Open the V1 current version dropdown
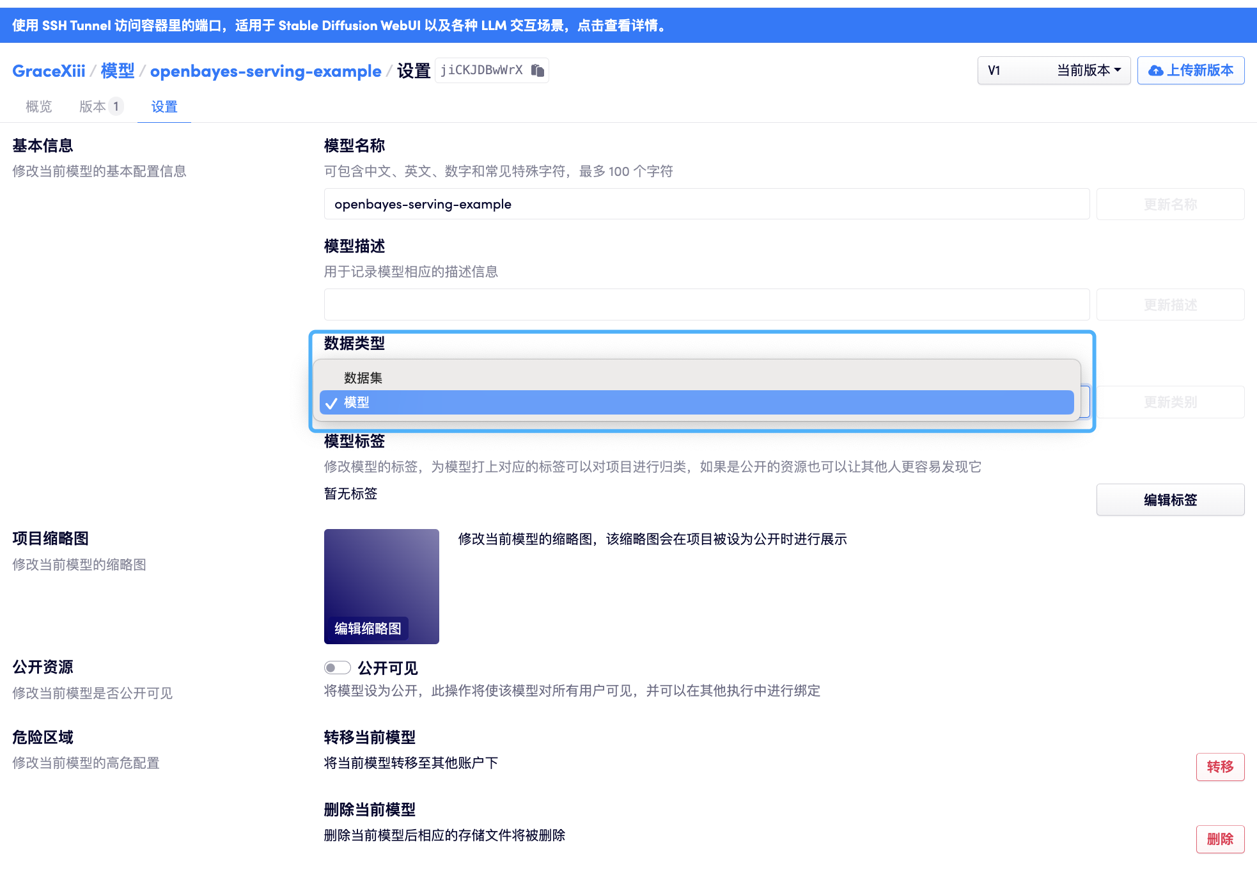The width and height of the screenshot is (1257, 870). (1053, 70)
